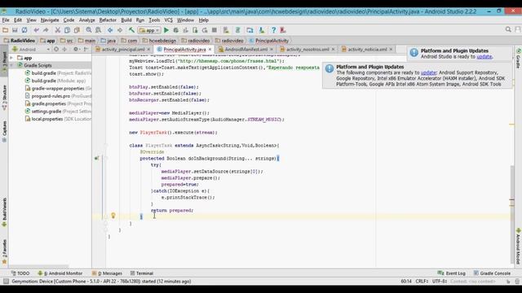This screenshot has width=522, height=293.
Task: Toggle the tool window bars icon at the bottom-left corner
Action: point(6,282)
